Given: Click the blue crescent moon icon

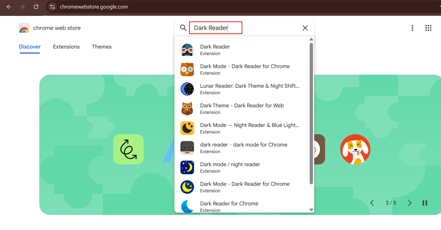Looking at the screenshot, I should click(187, 206).
